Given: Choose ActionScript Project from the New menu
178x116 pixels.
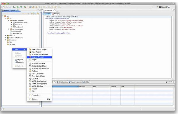Looking at the screenshot, I should tap(39, 55).
